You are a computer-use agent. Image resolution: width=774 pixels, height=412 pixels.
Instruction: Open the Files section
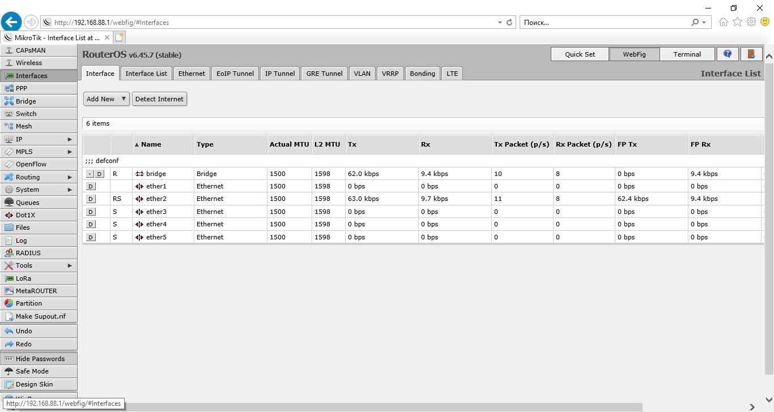coord(39,228)
